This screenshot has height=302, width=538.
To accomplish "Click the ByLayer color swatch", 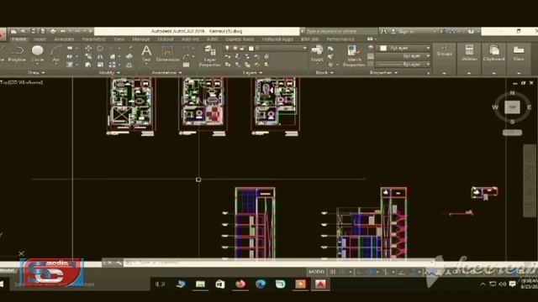I will (383, 49).
